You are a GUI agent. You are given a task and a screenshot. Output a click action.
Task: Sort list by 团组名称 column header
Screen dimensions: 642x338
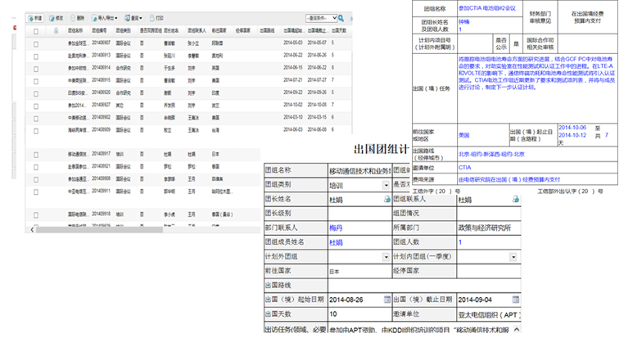click(x=75, y=31)
